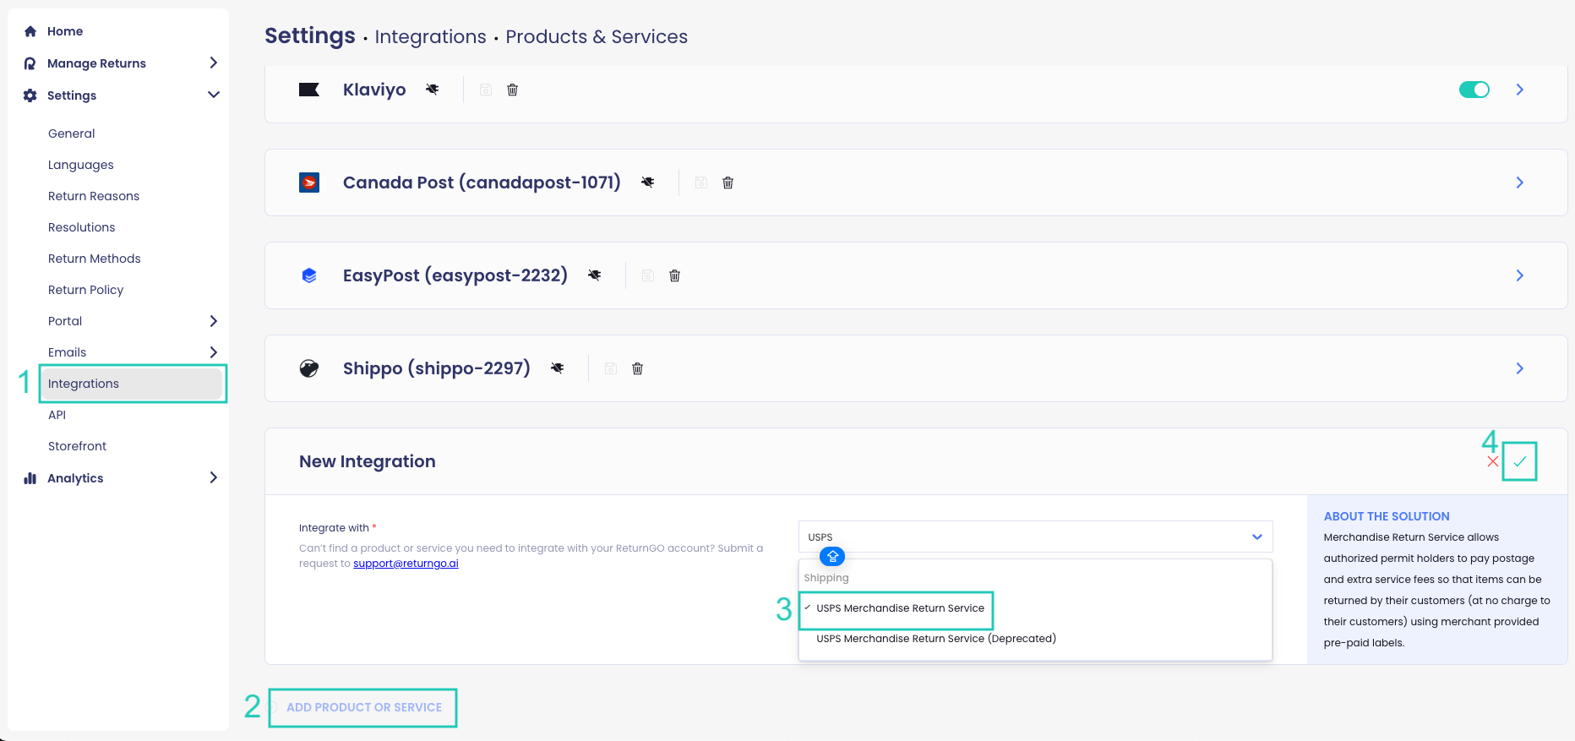Delete the Shippo integration via its trash icon

click(637, 368)
